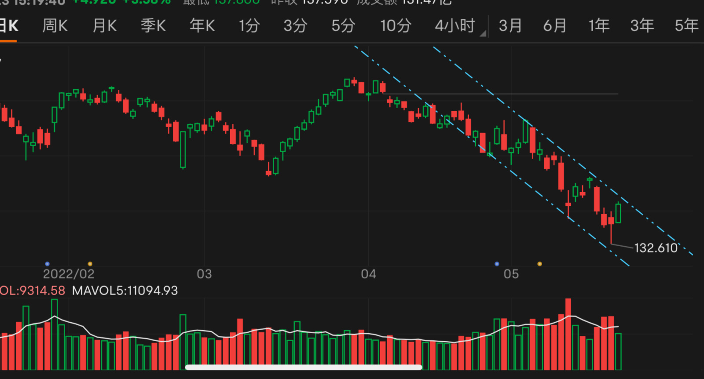Set chart range to 3月
The width and height of the screenshot is (704, 379).
[x=510, y=26]
